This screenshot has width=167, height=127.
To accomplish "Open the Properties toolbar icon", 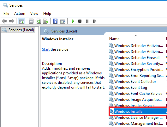I will click(31, 21).
